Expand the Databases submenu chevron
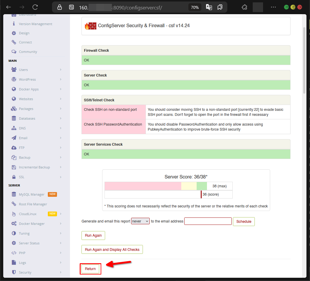The image size is (310, 281). [x=61, y=118]
